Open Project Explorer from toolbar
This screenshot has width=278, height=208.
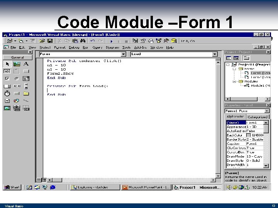pos(135,41)
